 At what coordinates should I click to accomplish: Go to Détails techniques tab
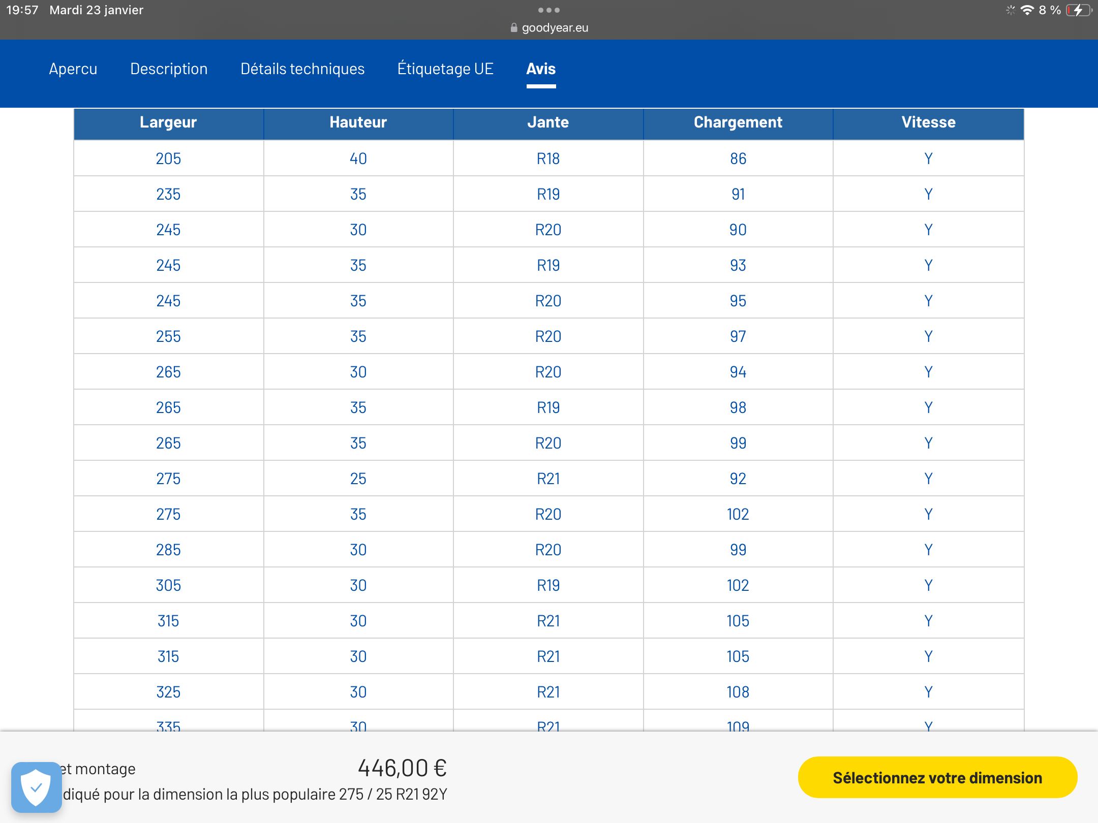tap(302, 69)
